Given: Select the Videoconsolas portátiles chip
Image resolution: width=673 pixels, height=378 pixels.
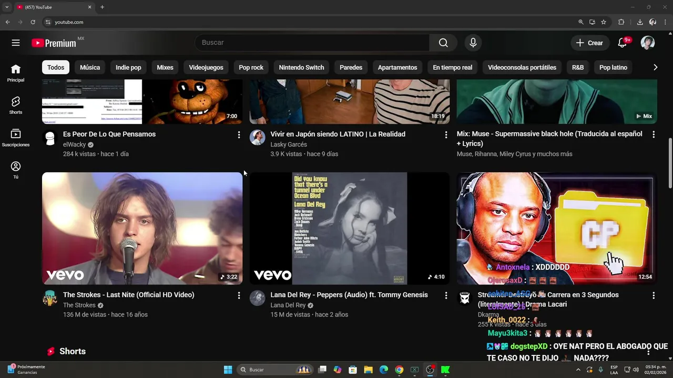Looking at the screenshot, I should pos(522,67).
